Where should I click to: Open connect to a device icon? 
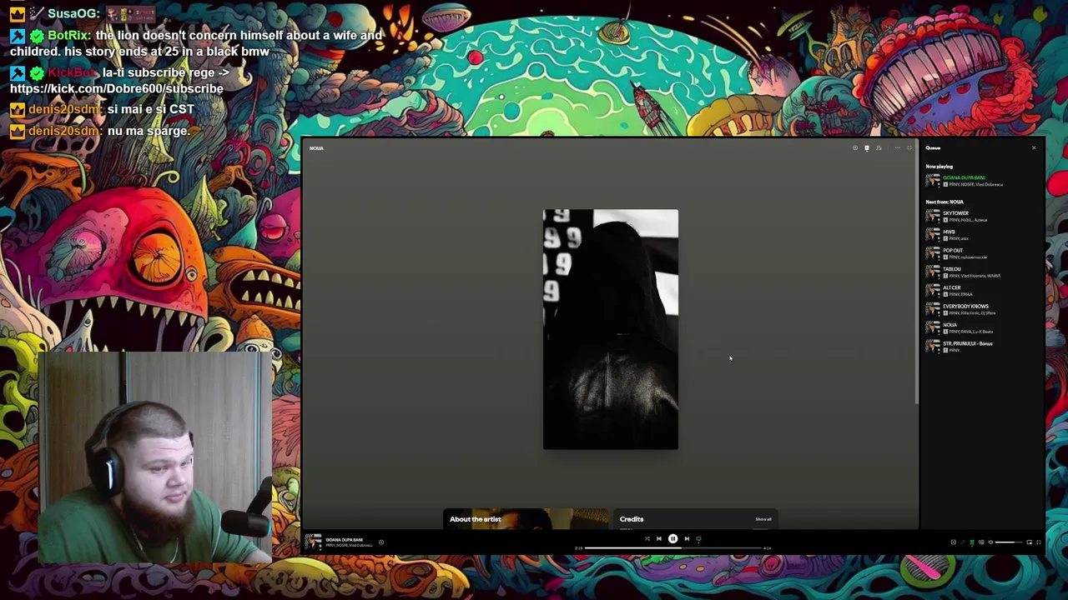click(x=981, y=542)
